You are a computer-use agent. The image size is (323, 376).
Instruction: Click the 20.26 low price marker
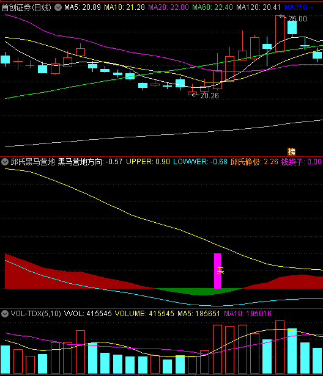(209, 96)
